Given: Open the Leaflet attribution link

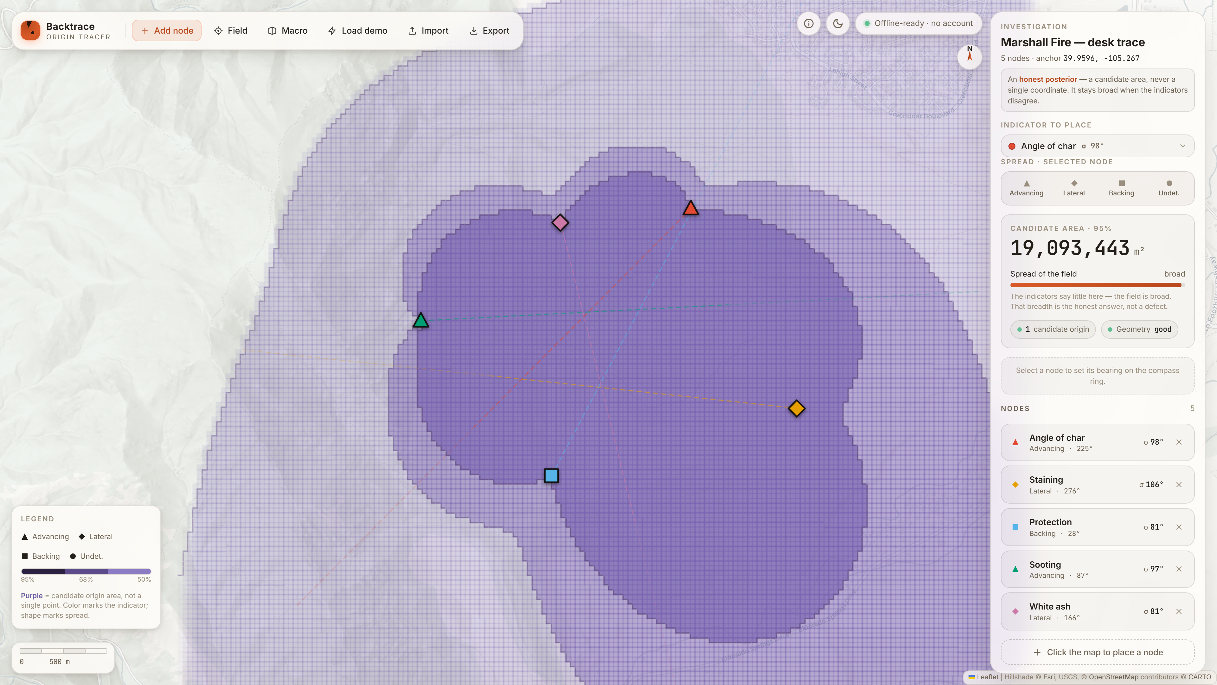Looking at the screenshot, I should [983, 677].
